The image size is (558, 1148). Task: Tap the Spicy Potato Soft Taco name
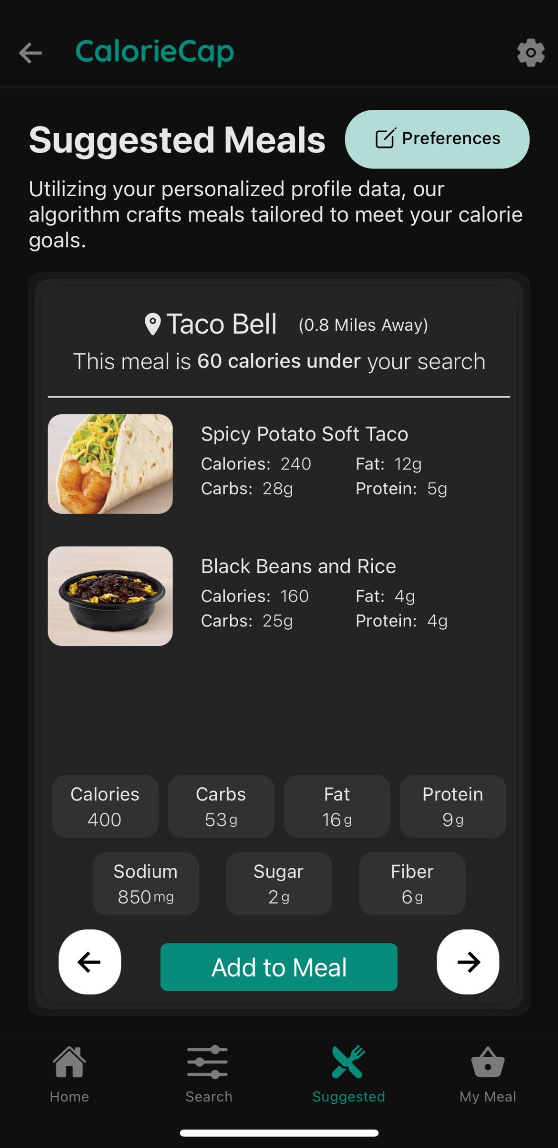click(x=305, y=434)
